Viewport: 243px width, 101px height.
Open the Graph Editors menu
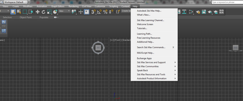tap(58, 6)
